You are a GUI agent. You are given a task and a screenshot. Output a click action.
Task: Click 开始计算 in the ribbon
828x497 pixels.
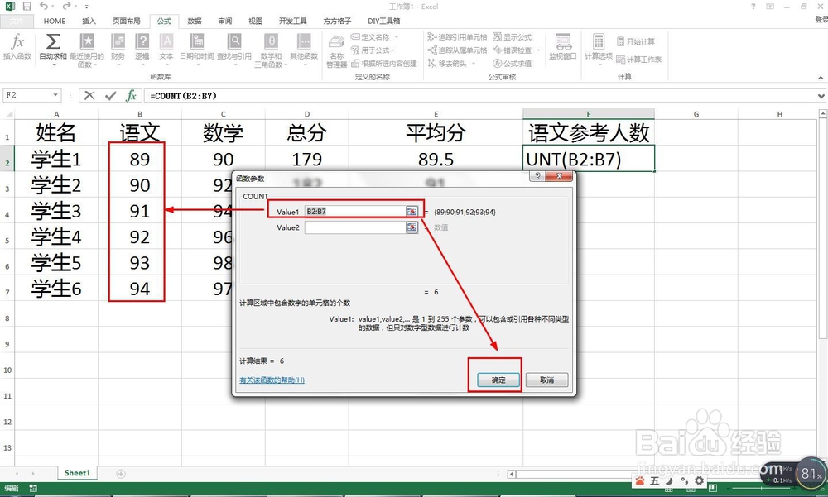coord(636,41)
